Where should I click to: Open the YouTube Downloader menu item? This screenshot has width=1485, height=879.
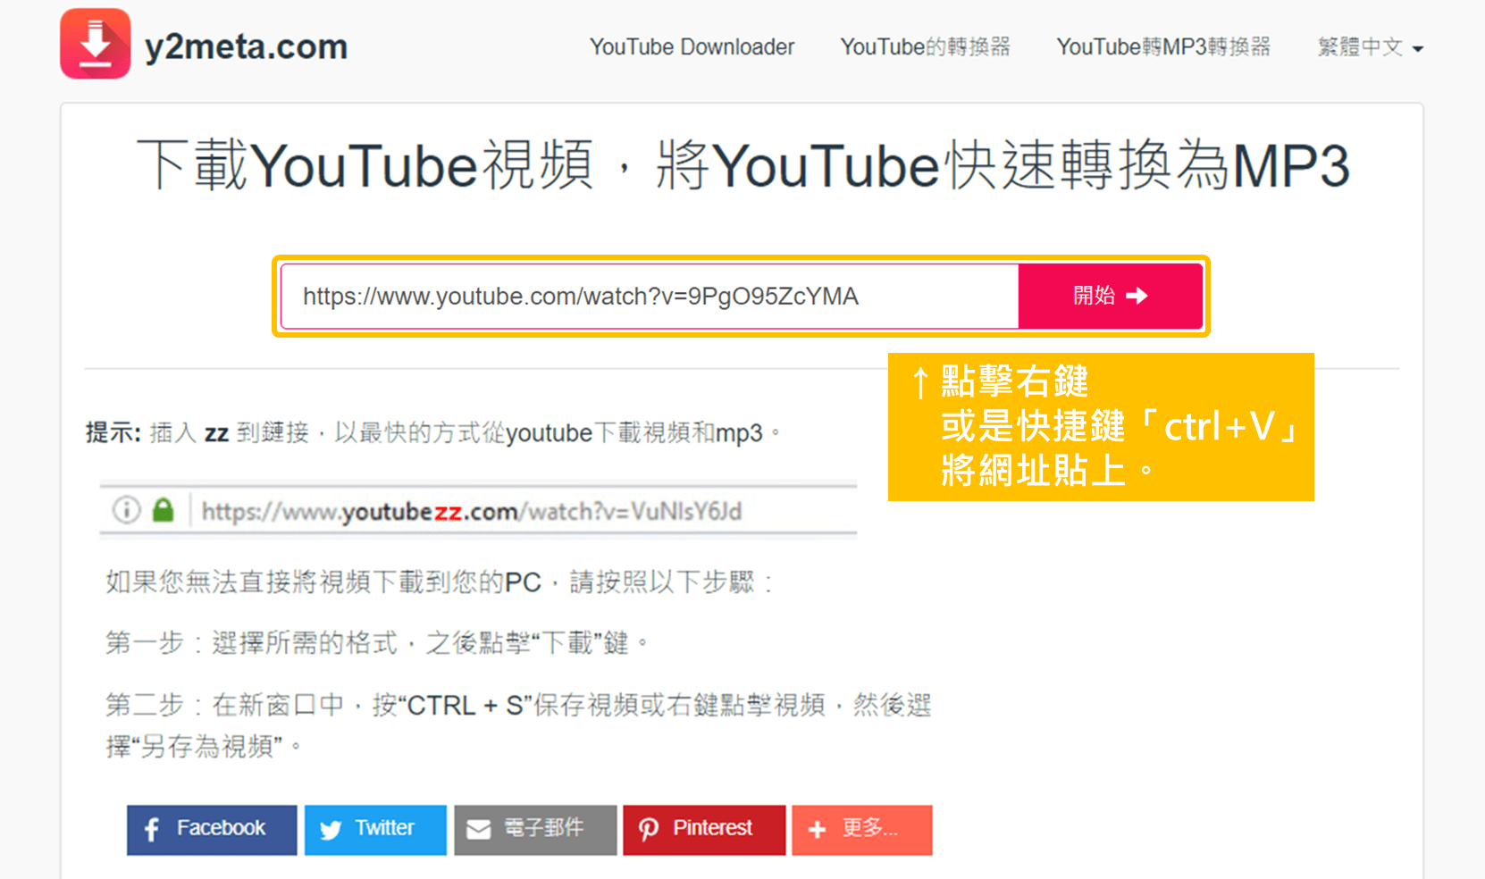coord(692,47)
